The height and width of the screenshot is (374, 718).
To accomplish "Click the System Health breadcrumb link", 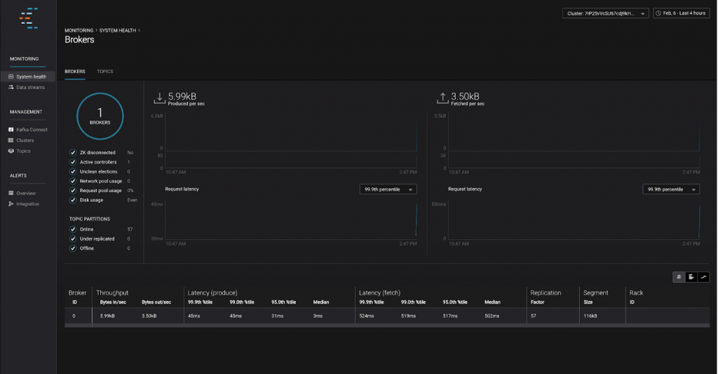I will (x=118, y=30).
